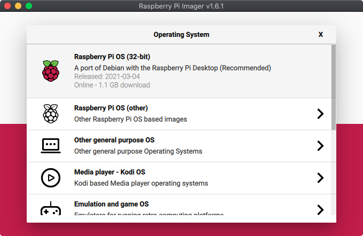The width and height of the screenshot is (363, 236).
Task: Open the Other general purpose OS title
Action: (114, 140)
